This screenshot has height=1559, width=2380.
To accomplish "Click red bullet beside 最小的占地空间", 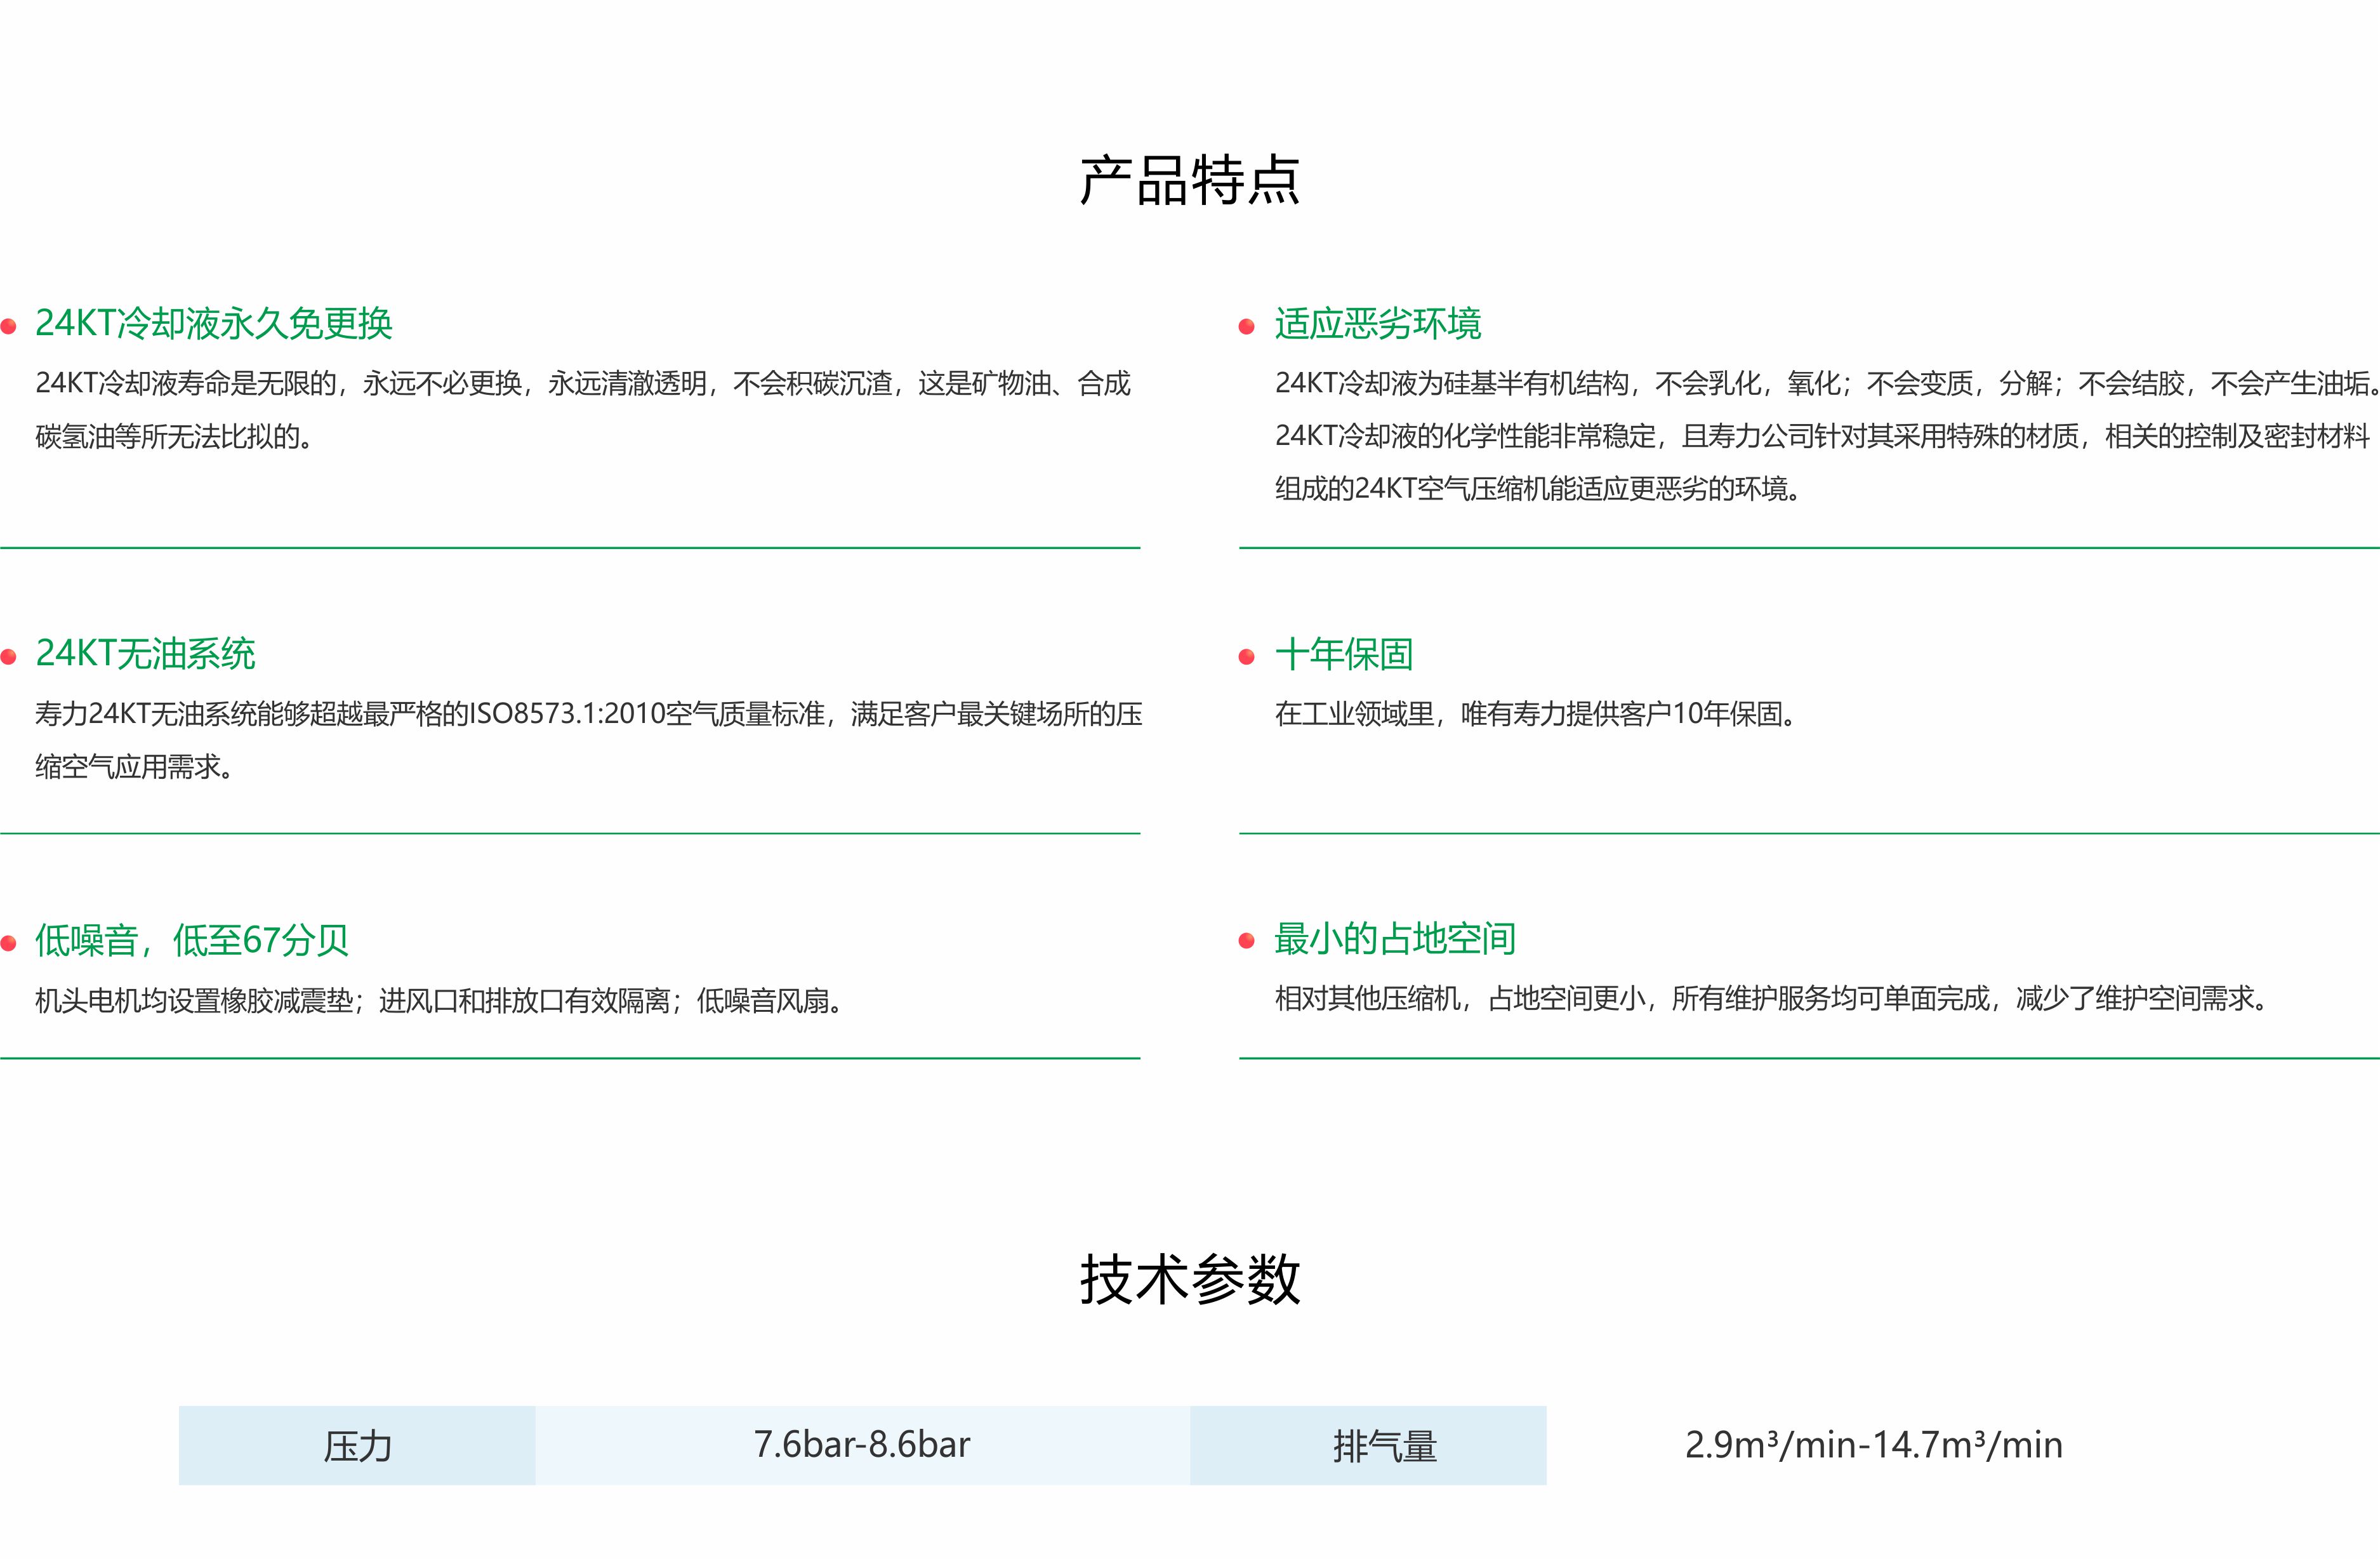I will [1246, 941].
